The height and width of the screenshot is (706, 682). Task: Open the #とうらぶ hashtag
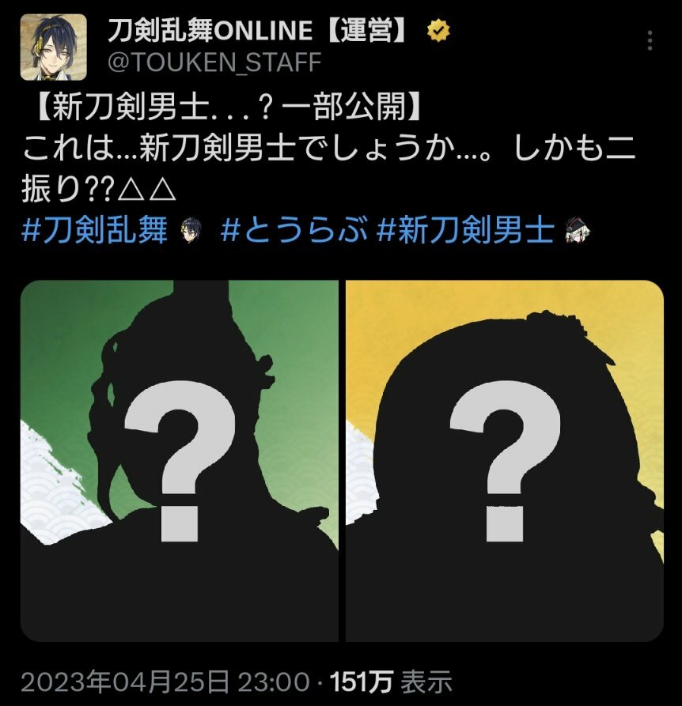[294, 229]
